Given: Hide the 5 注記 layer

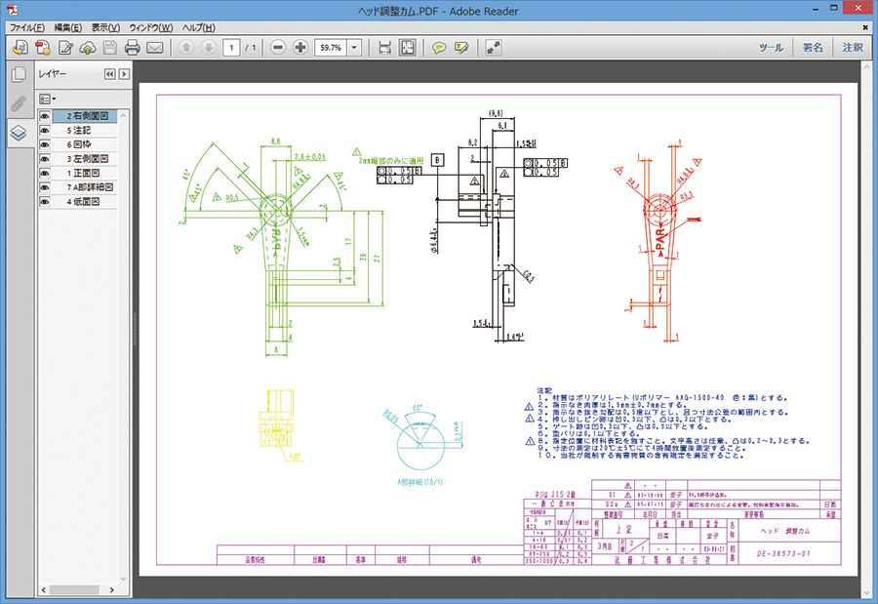Looking at the screenshot, I should [x=45, y=130].
